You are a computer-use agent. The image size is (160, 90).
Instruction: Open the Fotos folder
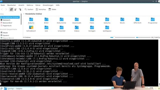pyautogui.click(x=92, y=21)
